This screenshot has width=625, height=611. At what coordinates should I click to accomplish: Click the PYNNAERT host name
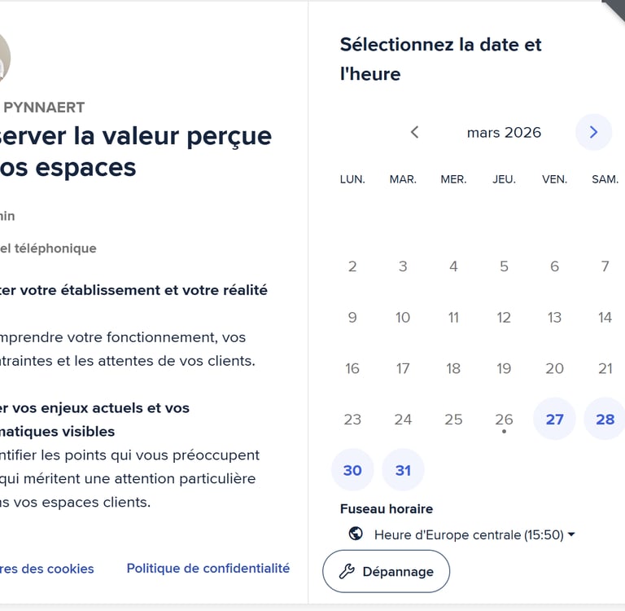pos(44,108)
